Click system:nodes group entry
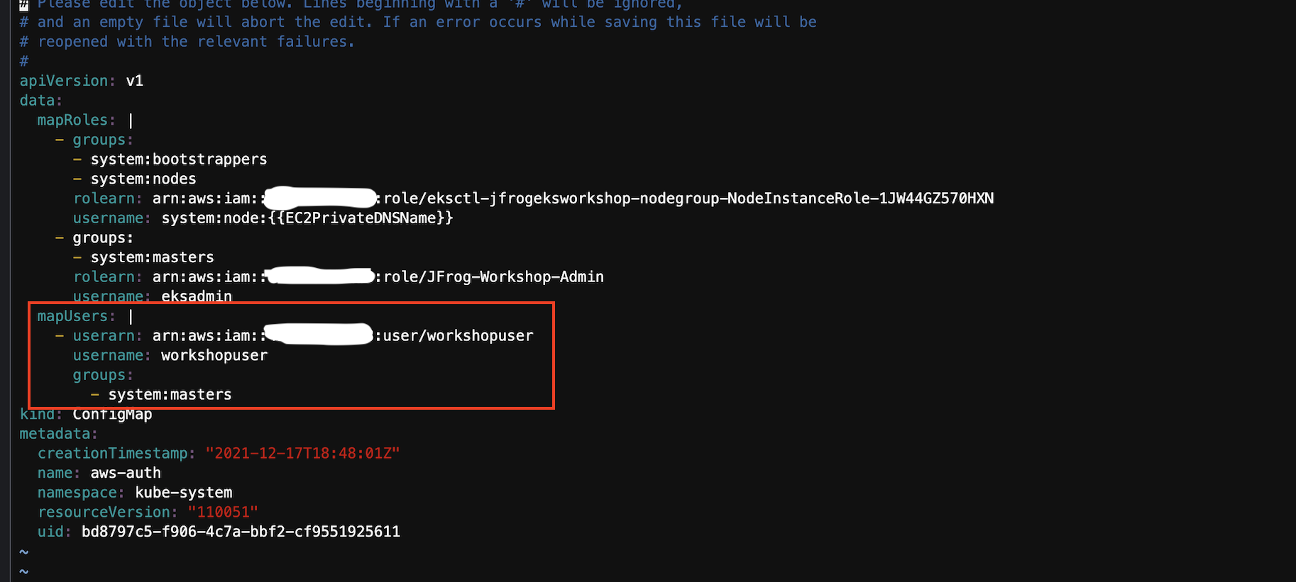Screen dimensions: 1296x582 pyautogui.click(x=143, y=179)
